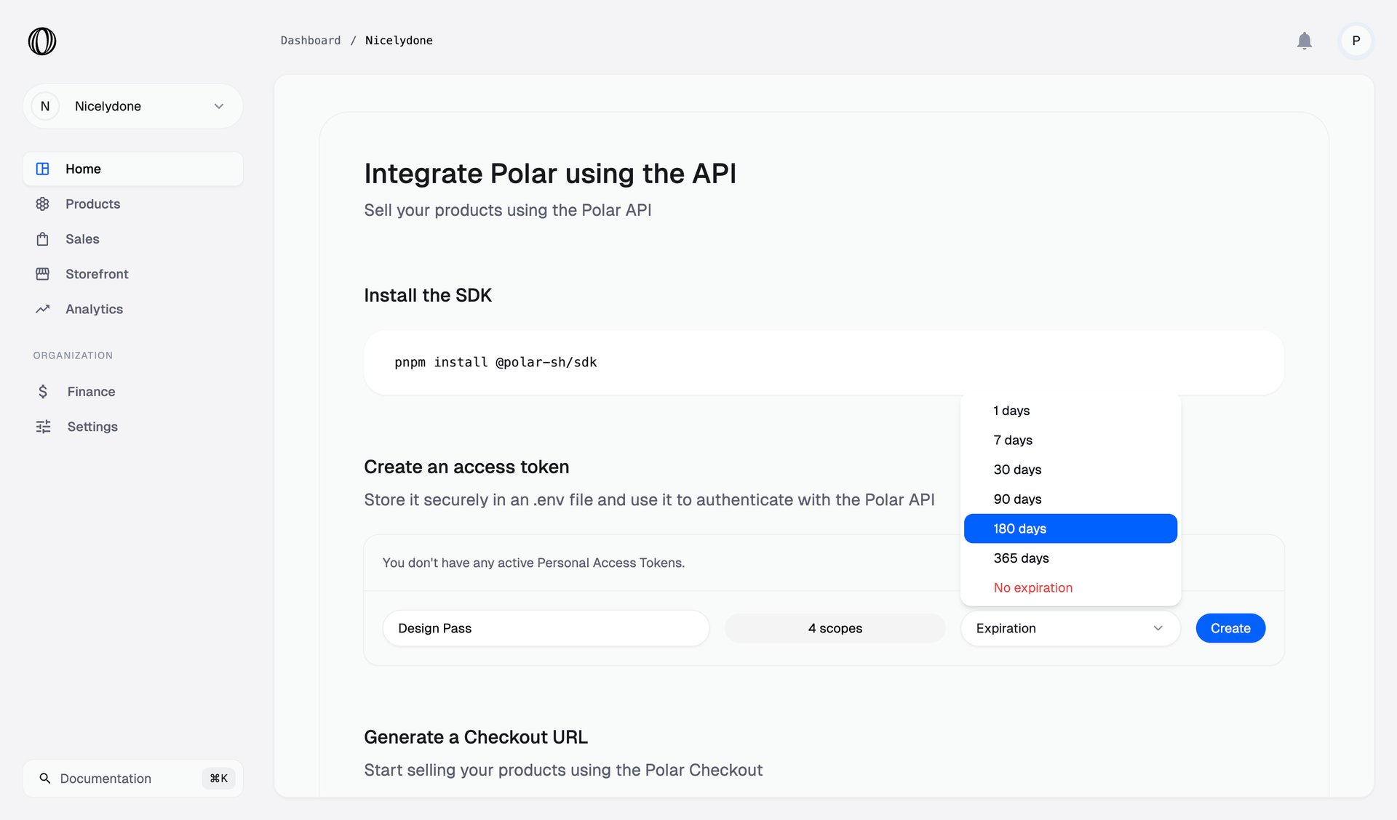
Task: Select the Sales icon in the sidebar
Action: (x=43, y=238)
